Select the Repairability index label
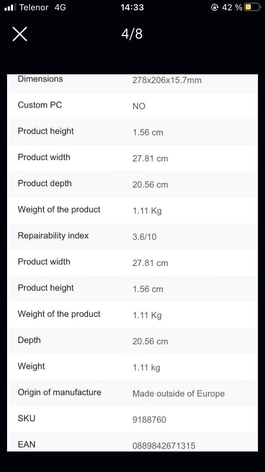The width and height of the screenshot is (265, 472). [53, 236]
